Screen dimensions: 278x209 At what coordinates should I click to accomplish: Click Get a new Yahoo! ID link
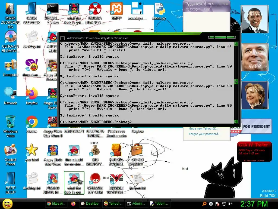204,128
